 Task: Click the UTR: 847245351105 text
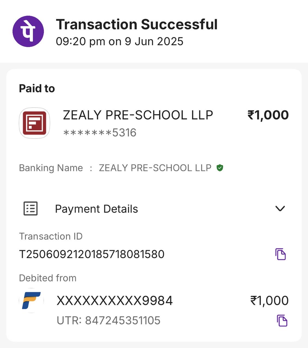(x=109, y=321)
